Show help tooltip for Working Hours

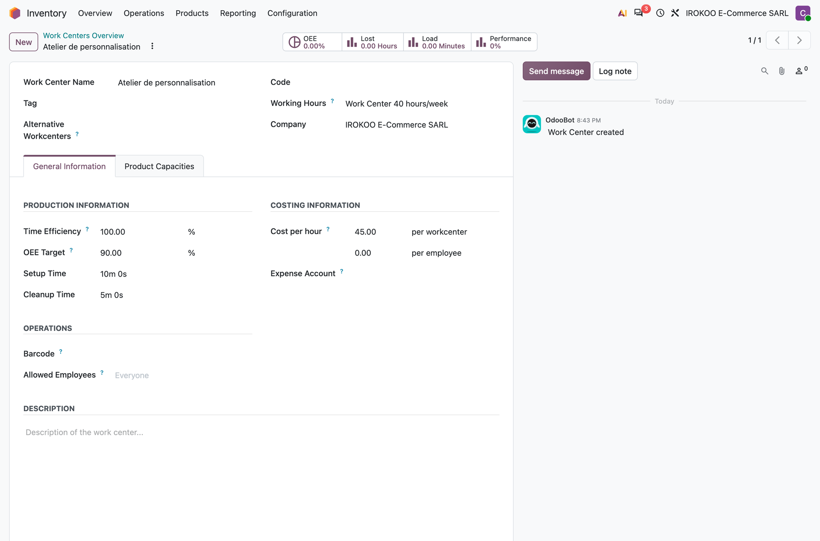tap(332, 101)
